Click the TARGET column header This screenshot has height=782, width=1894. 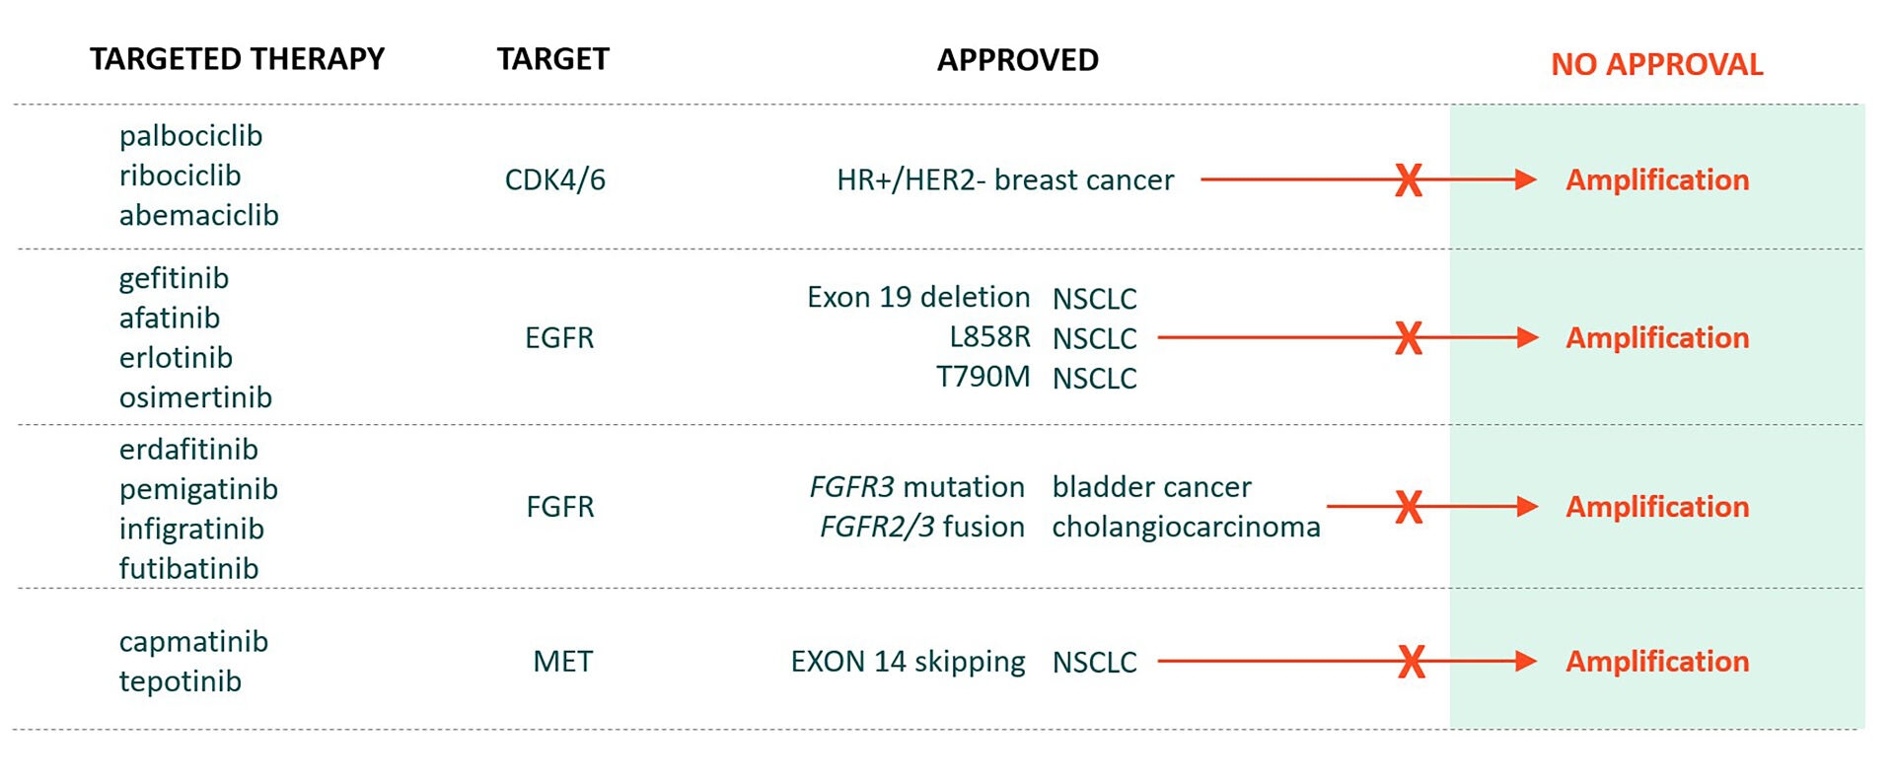pos(552,59)
